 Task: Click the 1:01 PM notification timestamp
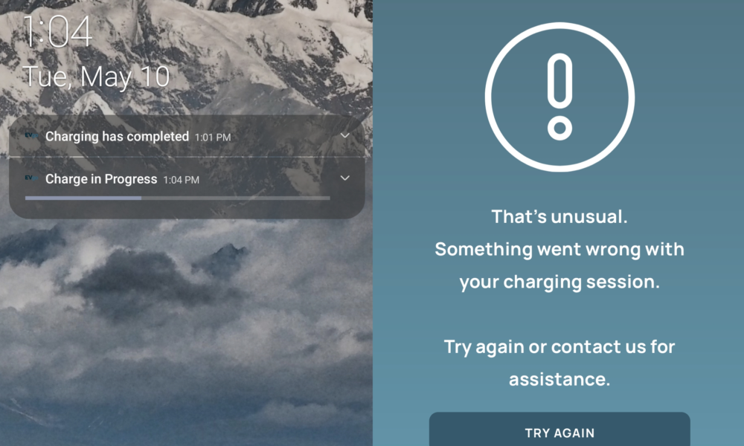(x=213, y=138)
